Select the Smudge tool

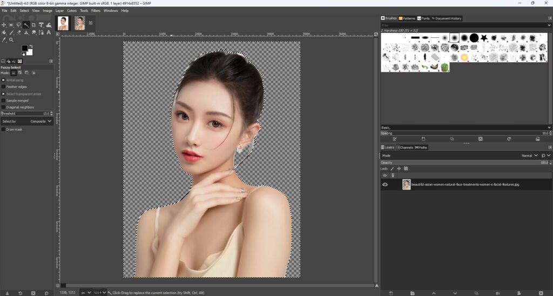[x=33, y=32]
